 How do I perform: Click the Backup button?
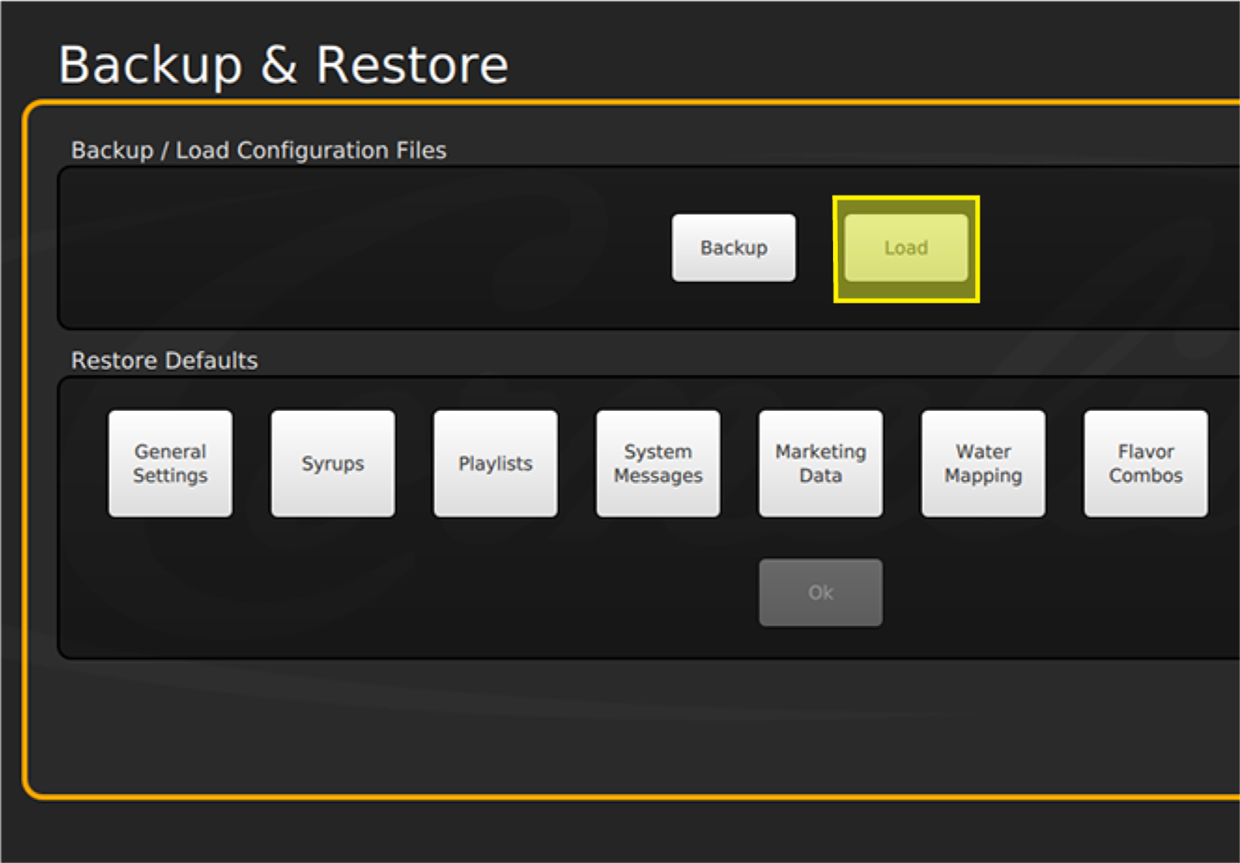pyautogui.click(x=733, y=247)
